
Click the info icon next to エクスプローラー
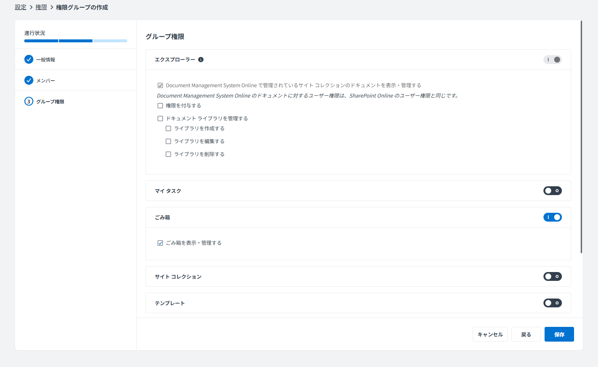[x=201, y=60]
